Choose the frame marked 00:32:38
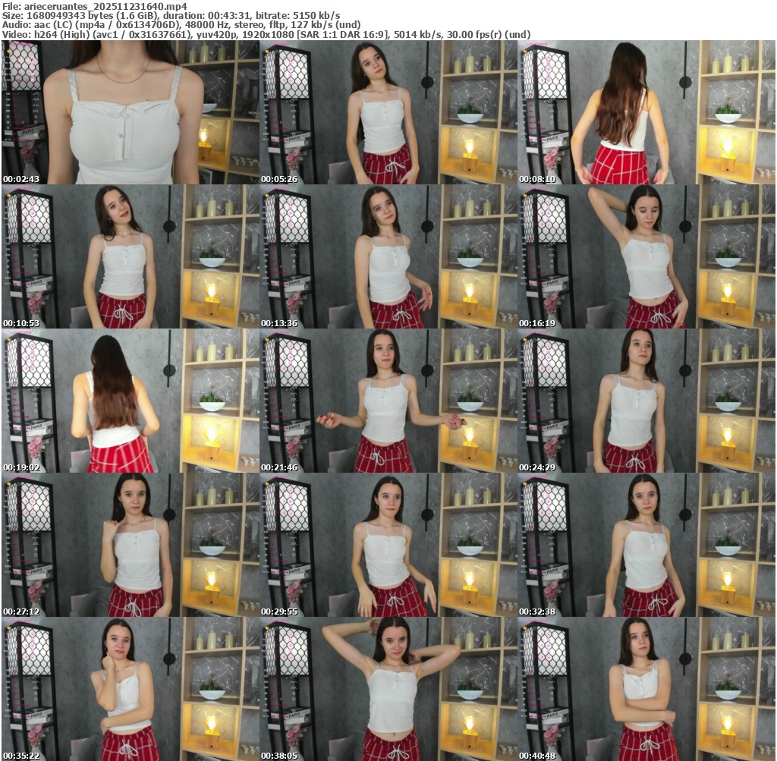Viewport: 777px width, 761px height. coord(646,545)
